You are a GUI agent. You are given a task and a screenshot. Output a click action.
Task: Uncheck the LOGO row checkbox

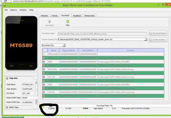click(44, 81)
